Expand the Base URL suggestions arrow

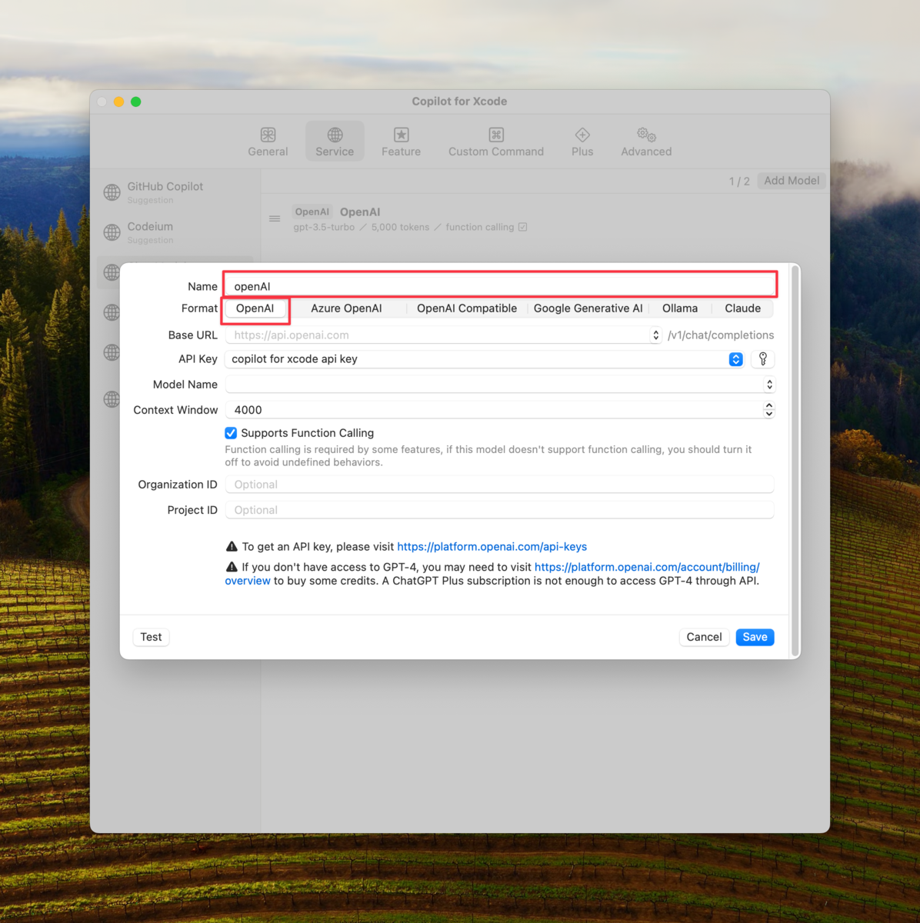click(655, 335)
